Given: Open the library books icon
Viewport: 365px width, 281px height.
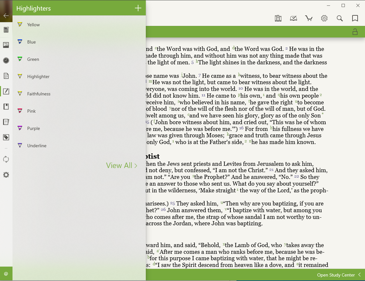Looking at the screenshot, I should click(278, 18).
